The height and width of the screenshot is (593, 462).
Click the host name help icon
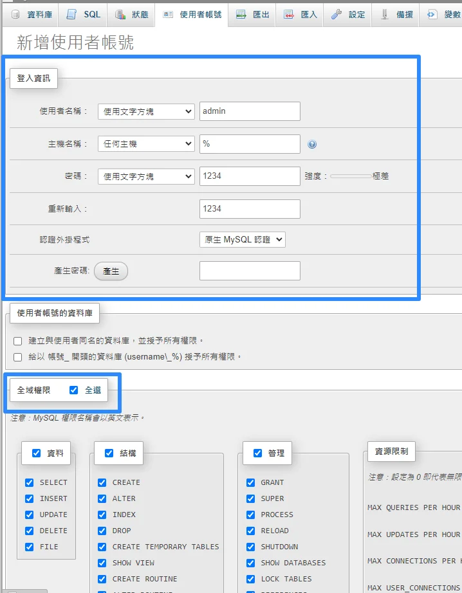(312, 144)
